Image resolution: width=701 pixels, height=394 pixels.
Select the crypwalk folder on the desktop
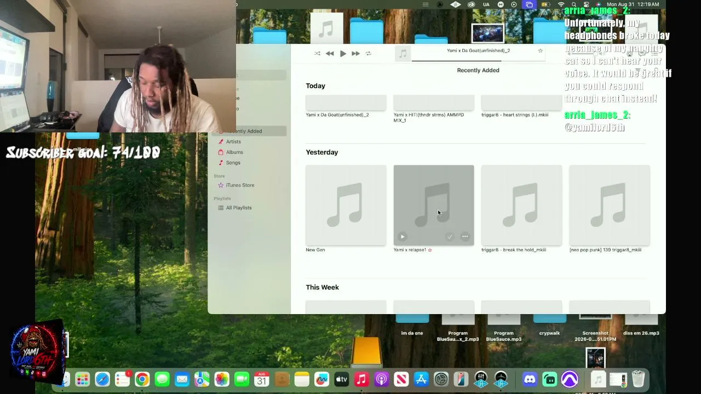(x=549, y=325)
